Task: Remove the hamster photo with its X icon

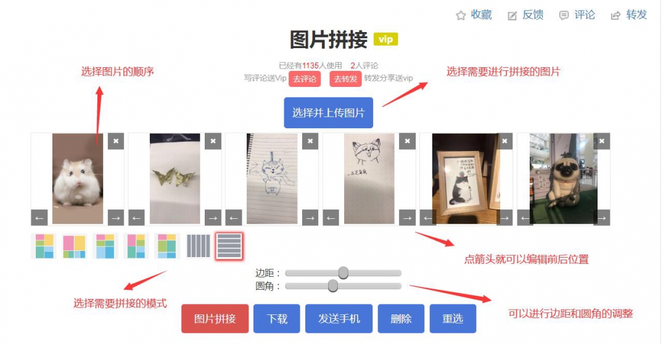Action: coord(115,141)
